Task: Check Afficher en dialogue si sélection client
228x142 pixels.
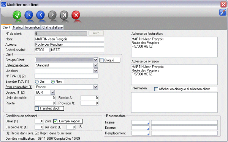Action: click(156, 89)
